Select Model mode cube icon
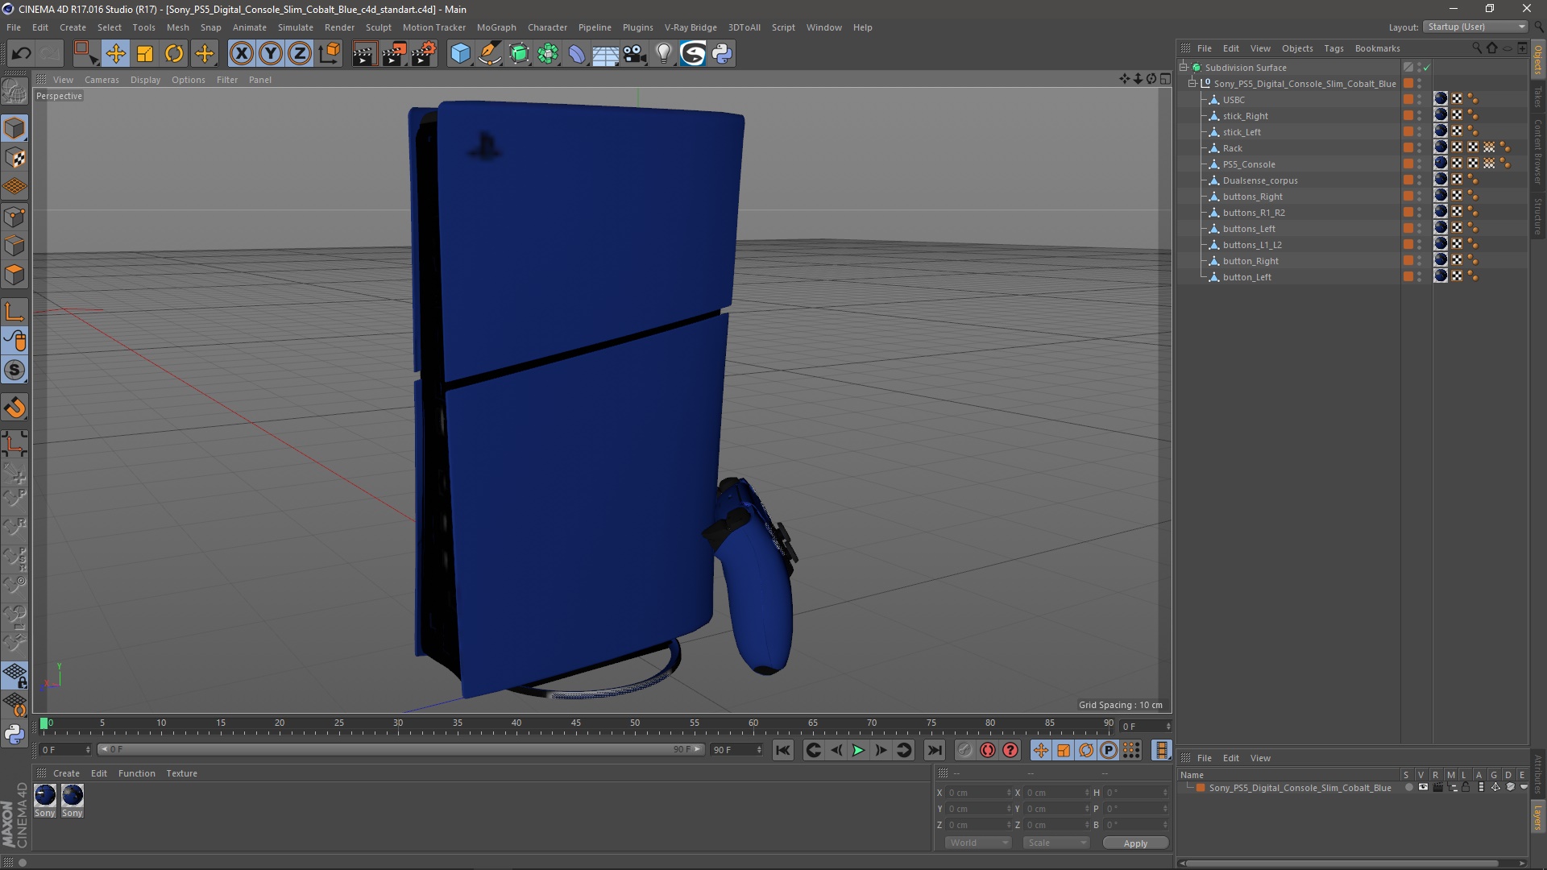The height and width of the screenshot is (870, 1547). coord(15,128)
